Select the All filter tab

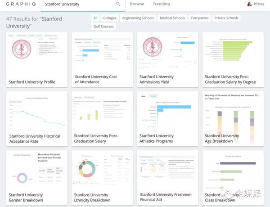pos(95,18)
